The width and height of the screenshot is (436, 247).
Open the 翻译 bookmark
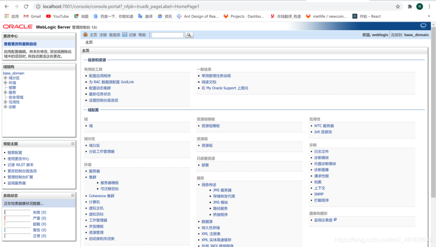click(x=145, y=17)
